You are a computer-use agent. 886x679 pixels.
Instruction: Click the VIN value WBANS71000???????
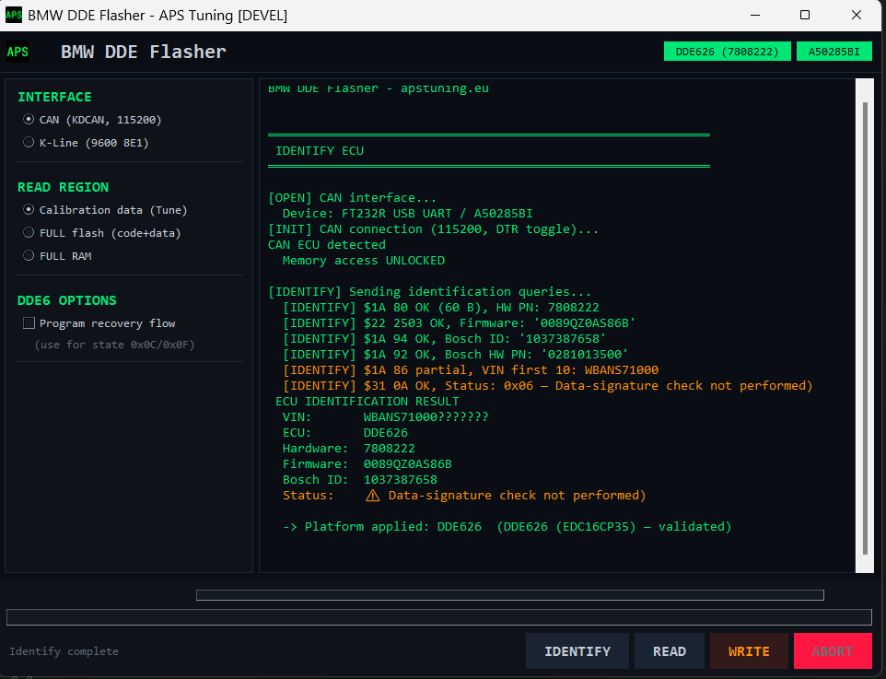coord(426,417)
